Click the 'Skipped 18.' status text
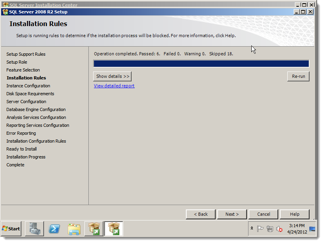 221,54
